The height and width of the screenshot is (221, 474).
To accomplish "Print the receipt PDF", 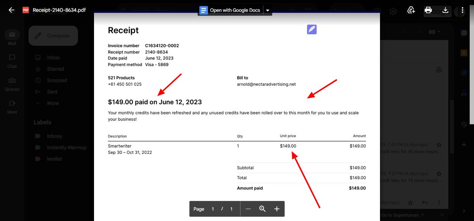I will pyautogui.click(x=428, y=10).
